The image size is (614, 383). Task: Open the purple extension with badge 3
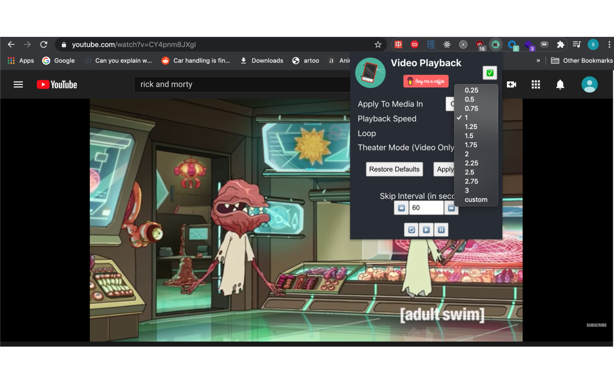click(529, 45)
